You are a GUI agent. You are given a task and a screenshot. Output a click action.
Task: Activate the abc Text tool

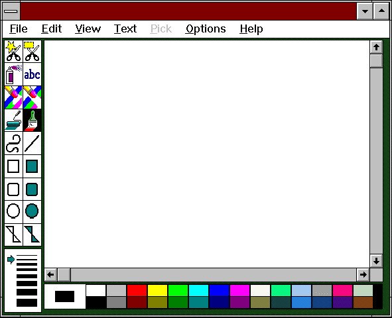pyautogui.click(x=32, y=74)
